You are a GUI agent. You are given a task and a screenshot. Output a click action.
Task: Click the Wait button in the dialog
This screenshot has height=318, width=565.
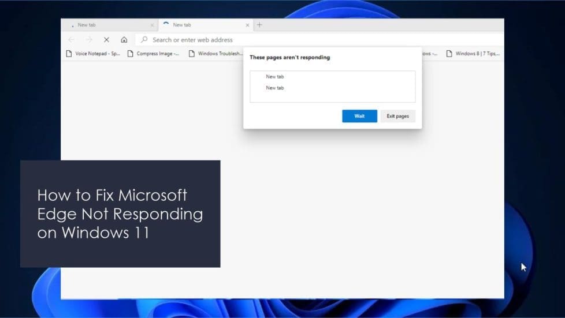coord(359,116)
